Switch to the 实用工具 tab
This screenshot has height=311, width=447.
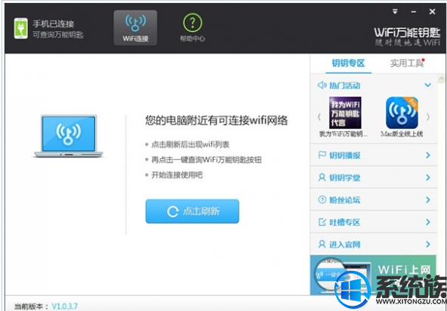pyautogui.click(x=407, y=63)
